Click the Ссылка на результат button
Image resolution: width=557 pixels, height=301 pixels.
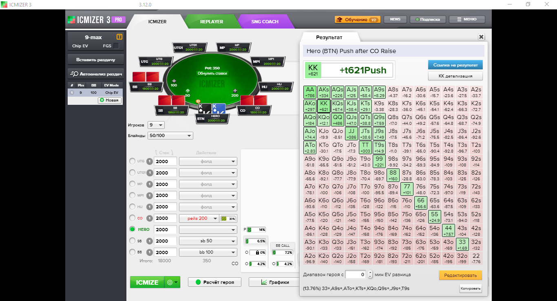455,65
